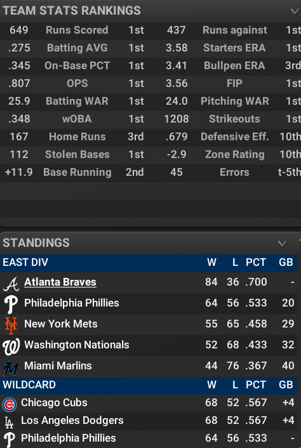Click the EAST DIV standings header
The height and width of the screenshot is (448, 301).
(149, 263)
